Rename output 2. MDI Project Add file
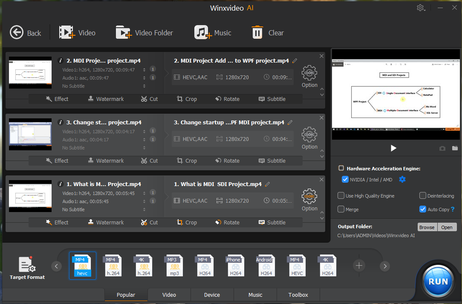 (295, 61)
